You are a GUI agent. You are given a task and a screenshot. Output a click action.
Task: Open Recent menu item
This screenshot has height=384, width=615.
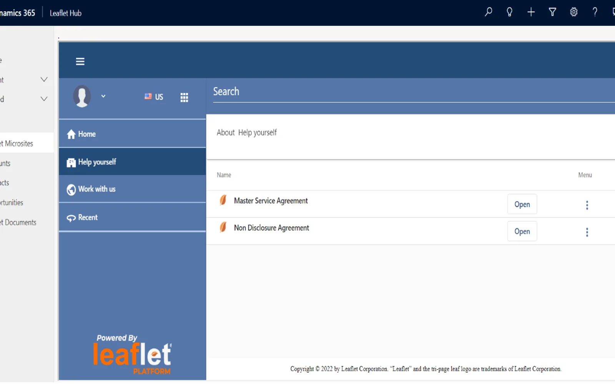coord(132,217)
